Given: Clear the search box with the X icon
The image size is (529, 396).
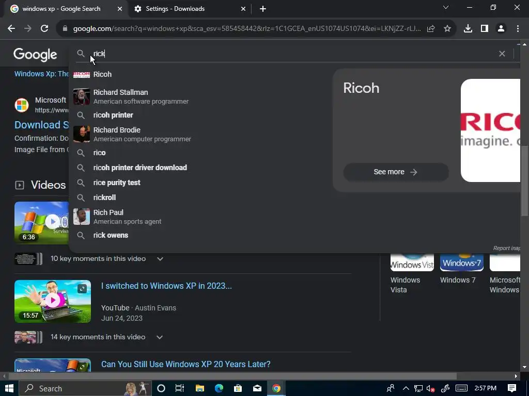Looking at the screenshot, I should click(502, 54).
